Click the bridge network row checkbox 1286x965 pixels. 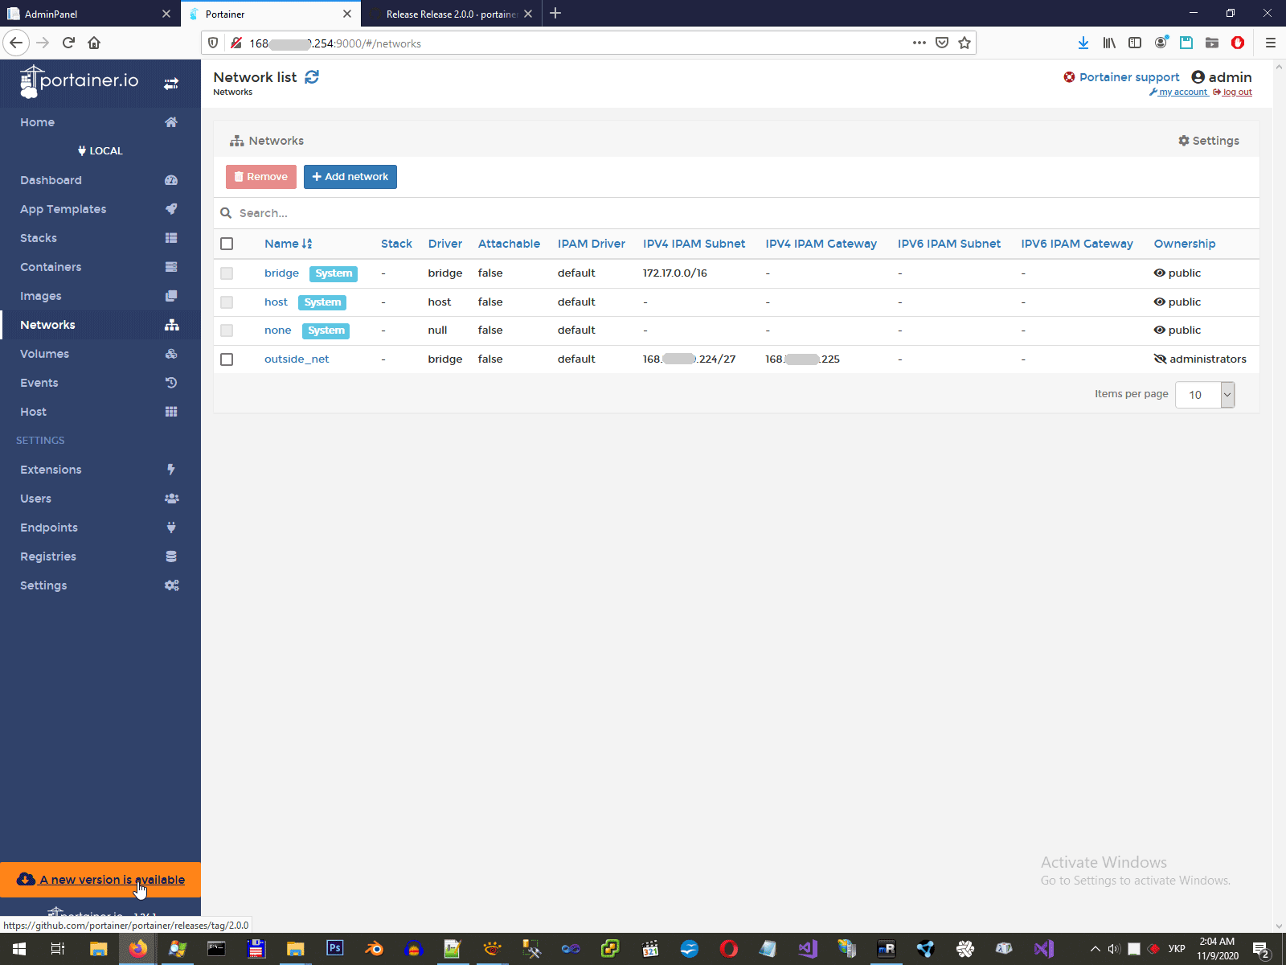tap(227, 273)
